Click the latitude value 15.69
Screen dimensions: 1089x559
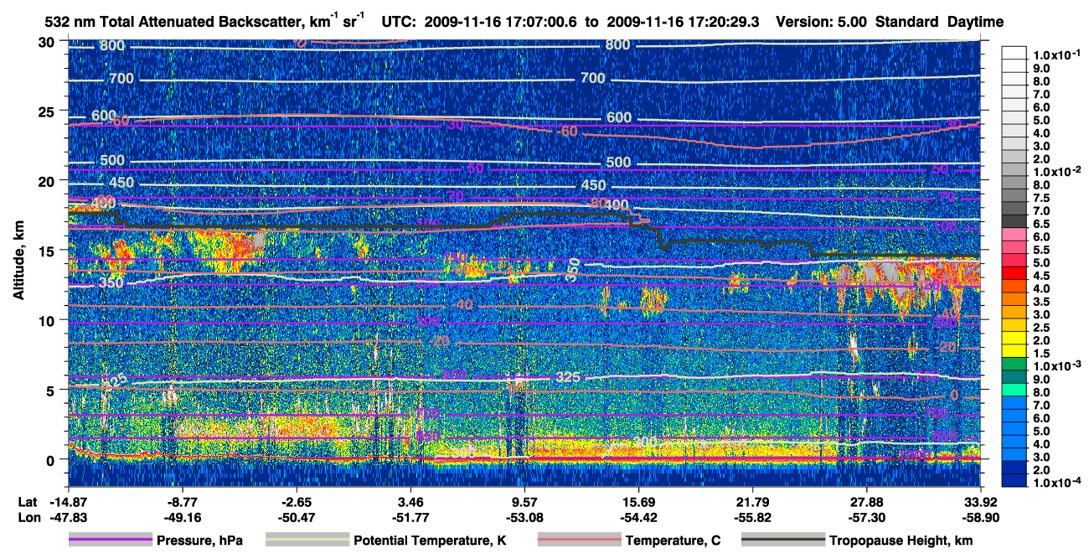pyautogui.click(x=638, y=501)
